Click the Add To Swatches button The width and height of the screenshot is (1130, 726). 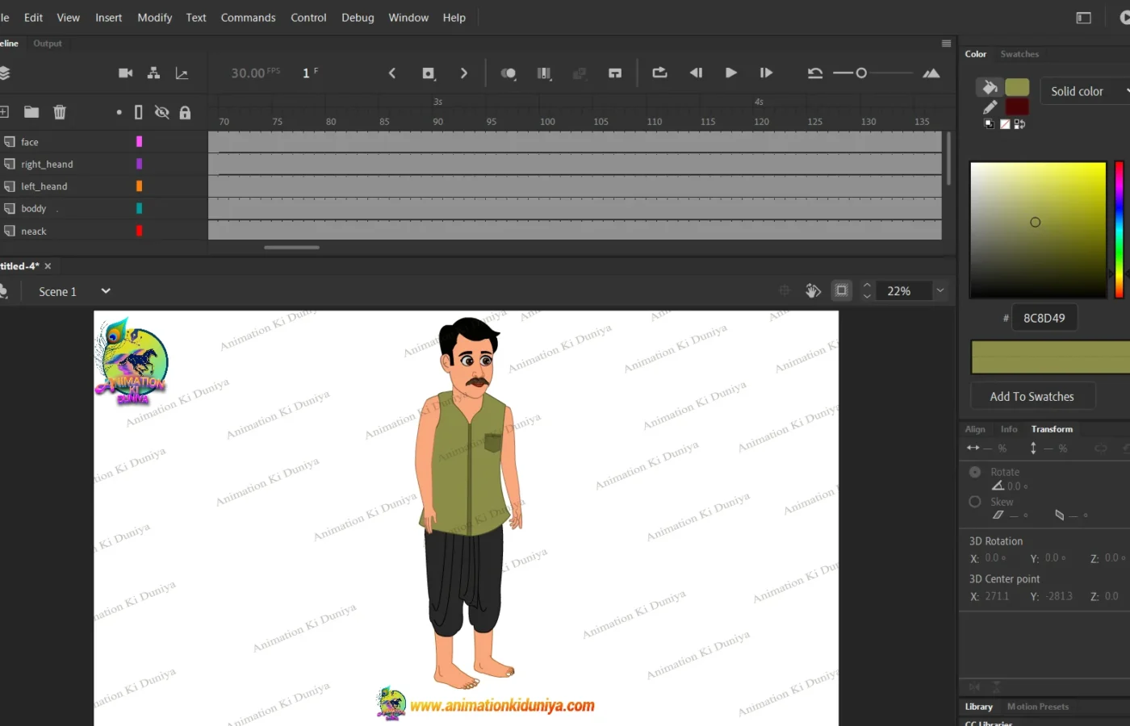1032,396
